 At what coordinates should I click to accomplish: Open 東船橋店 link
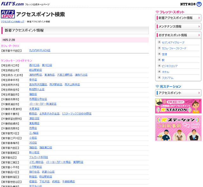pos(34,123)
